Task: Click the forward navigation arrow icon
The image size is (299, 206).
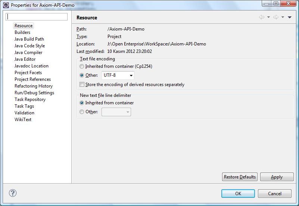Action: coord(276,17)
